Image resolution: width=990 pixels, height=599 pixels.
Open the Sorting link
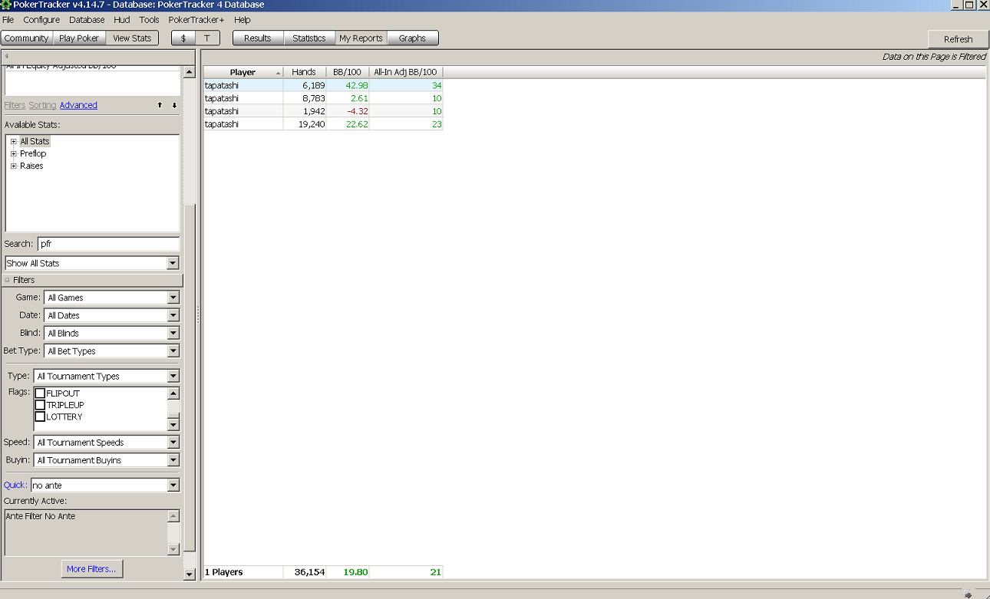click(42, 105)
